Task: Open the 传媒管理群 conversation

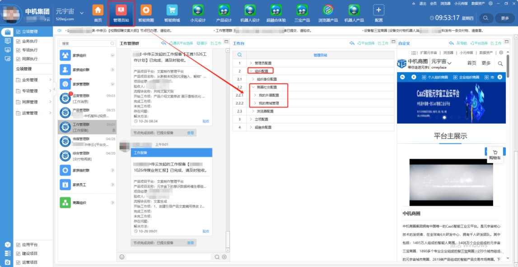Action: click(x=87, y=142)
